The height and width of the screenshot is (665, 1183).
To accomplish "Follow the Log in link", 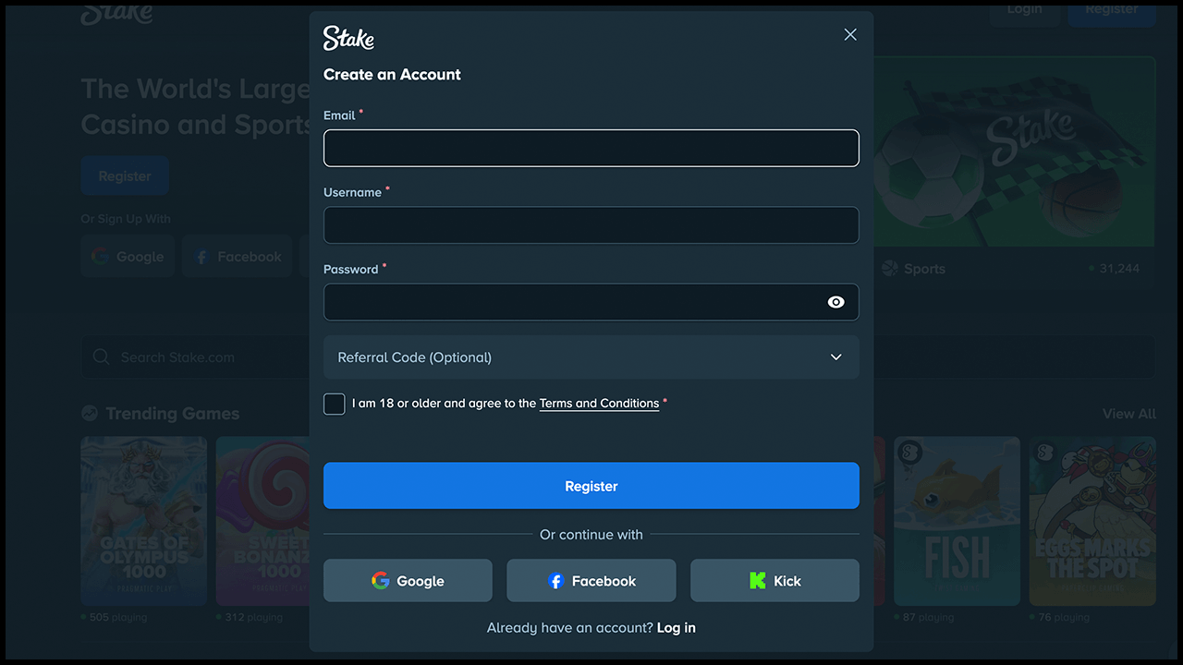I will pyautogui.click(x=677, y=628).
